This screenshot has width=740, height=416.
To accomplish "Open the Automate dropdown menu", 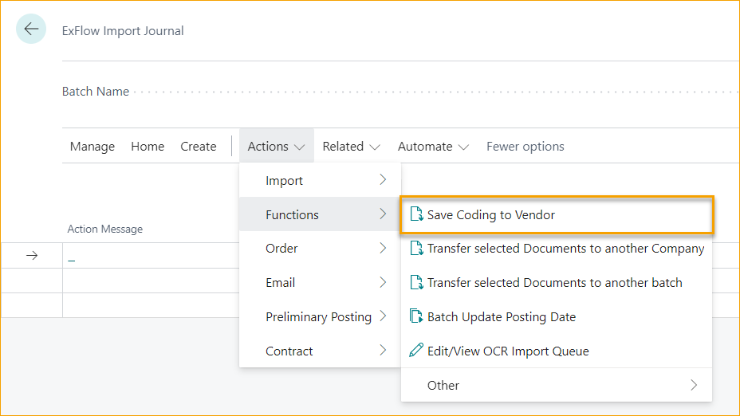I will click(433, 146).
